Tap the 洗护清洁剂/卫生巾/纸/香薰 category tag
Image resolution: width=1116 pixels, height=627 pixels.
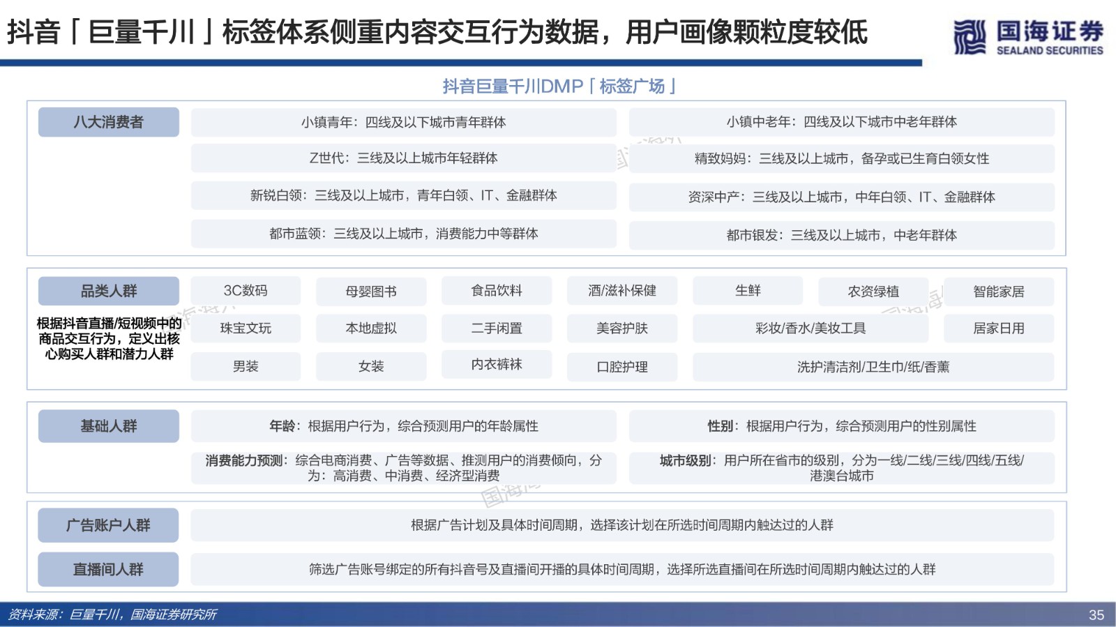(x=873, y=368)
